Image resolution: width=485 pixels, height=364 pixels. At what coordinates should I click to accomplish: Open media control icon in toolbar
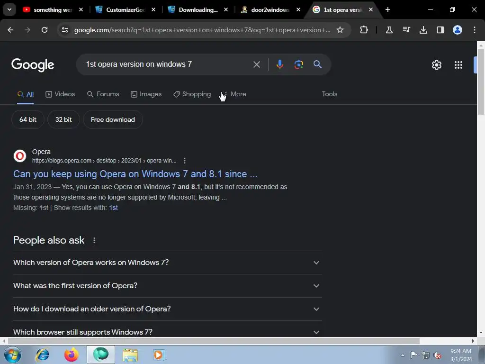[406, 30]
